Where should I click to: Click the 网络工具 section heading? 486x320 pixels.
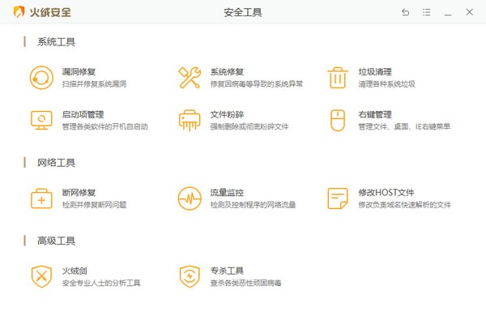click(56, 163)
